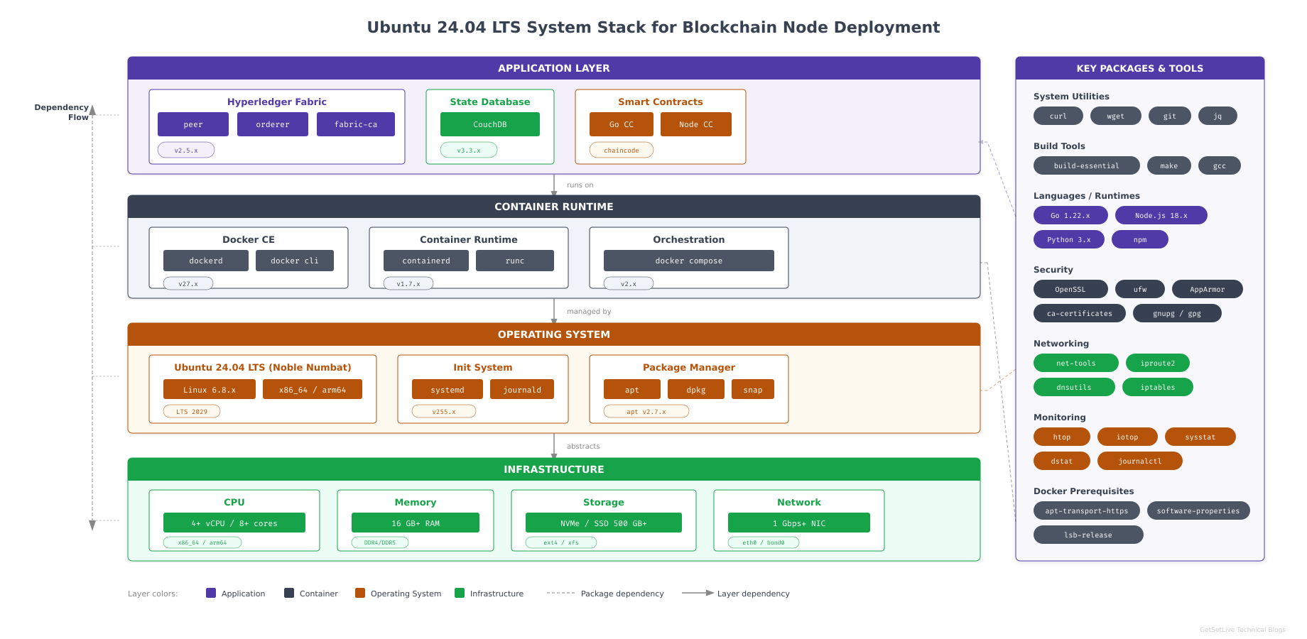
Task: Expand the v2.5.x version badge under Hyperledger Fabric
Action: [185, 150]
